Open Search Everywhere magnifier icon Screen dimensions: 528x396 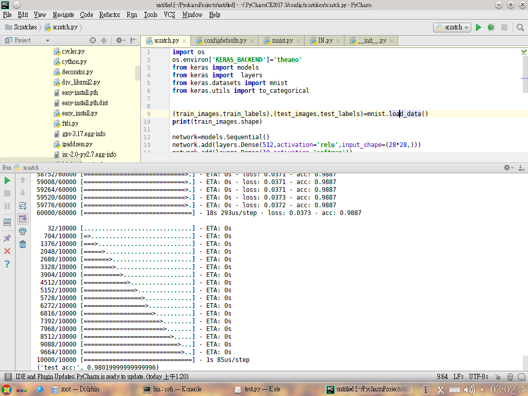click(x=520, y=28)
